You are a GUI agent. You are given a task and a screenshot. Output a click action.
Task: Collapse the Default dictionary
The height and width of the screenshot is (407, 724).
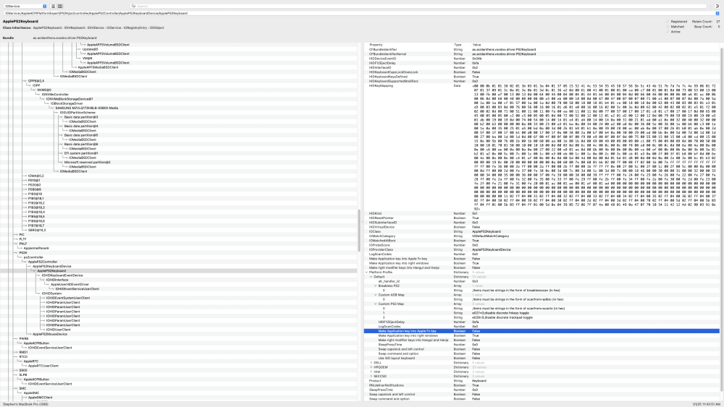tap(371, 277)
